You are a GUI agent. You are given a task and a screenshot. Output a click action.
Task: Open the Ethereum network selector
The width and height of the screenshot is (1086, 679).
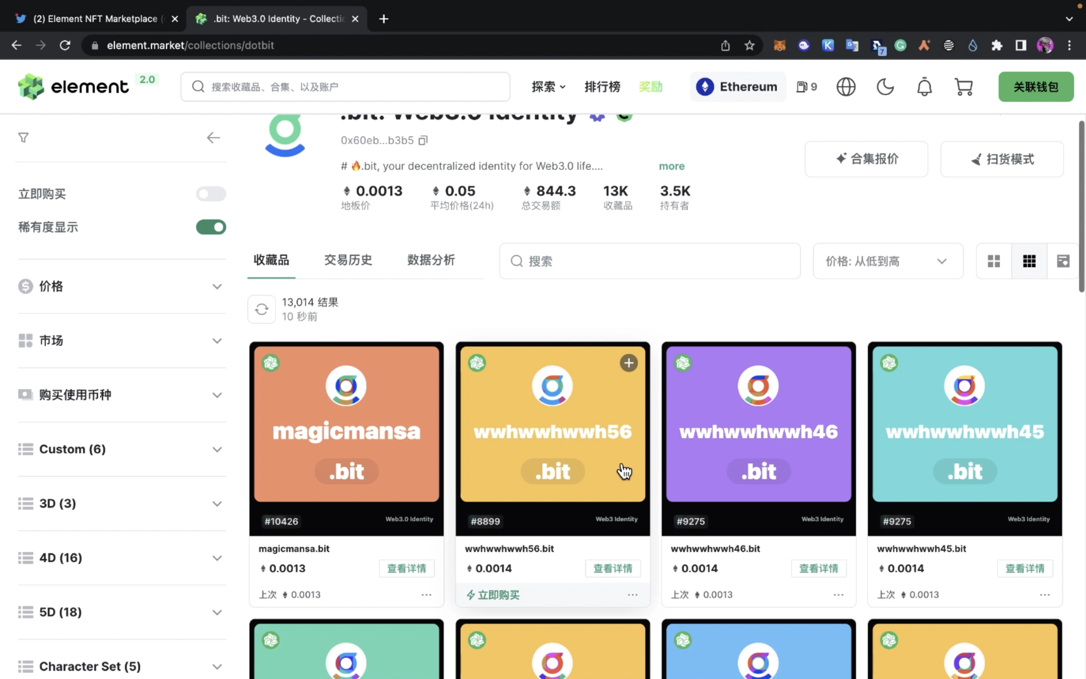coord(738,87)
